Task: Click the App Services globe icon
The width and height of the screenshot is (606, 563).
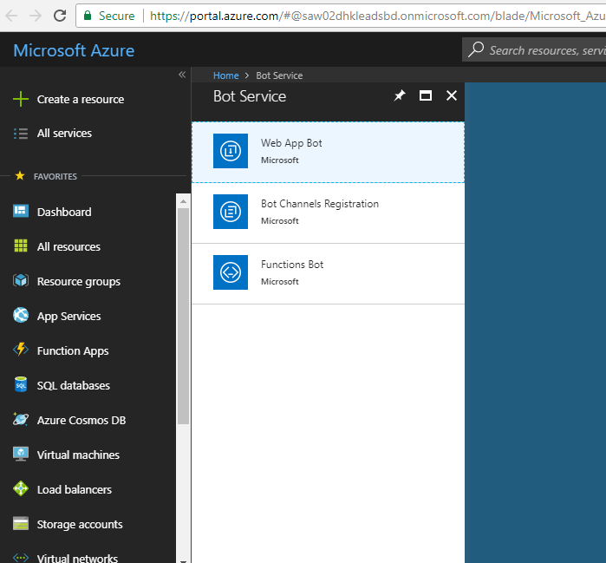Action: pos(21,315)
